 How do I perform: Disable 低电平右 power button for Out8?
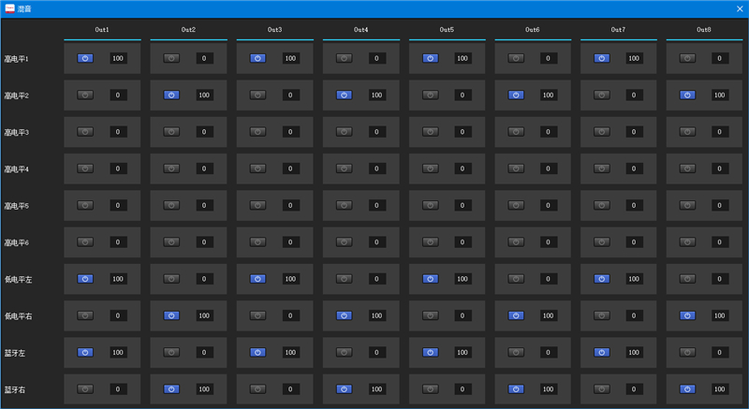(687, 315)
